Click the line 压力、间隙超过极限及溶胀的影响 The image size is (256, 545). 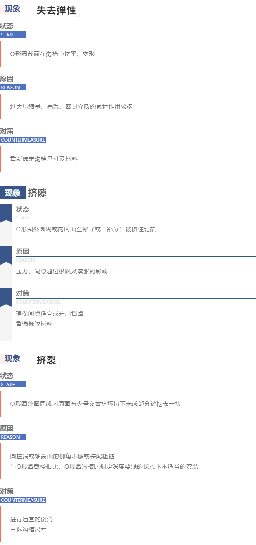click(x=62, y=272)
